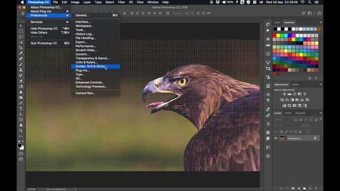
Task: Switch to the Styles tab
Action: coord(295,84)
